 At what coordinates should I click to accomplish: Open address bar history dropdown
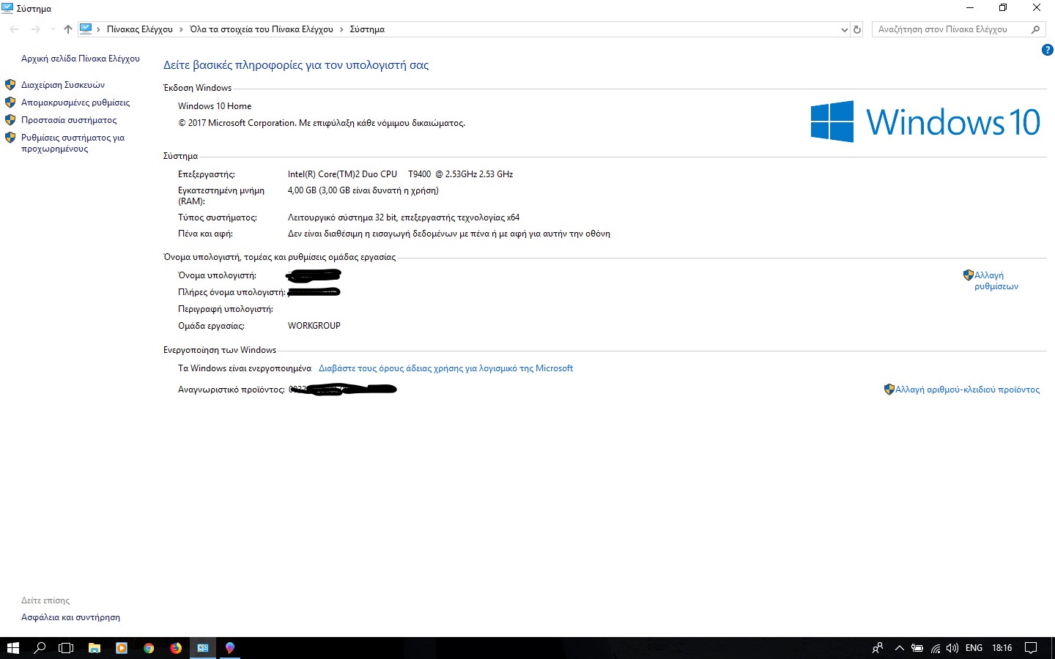click(x=844, y=29)
